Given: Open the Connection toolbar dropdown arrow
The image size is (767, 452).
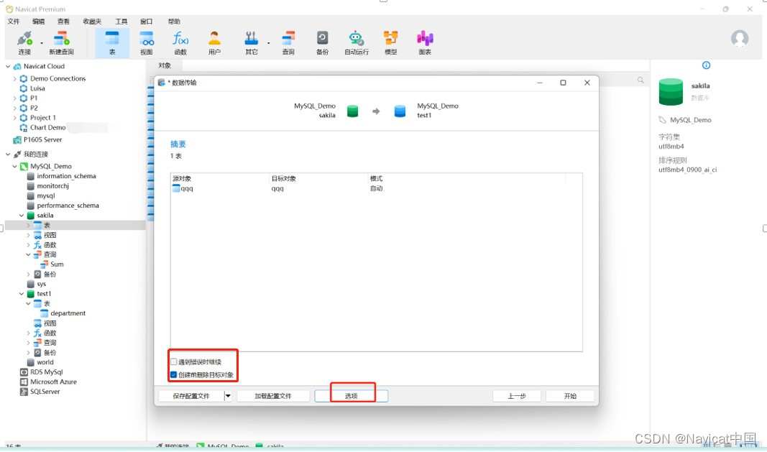Looking at the screenshot, I should (x=41, y=43).
